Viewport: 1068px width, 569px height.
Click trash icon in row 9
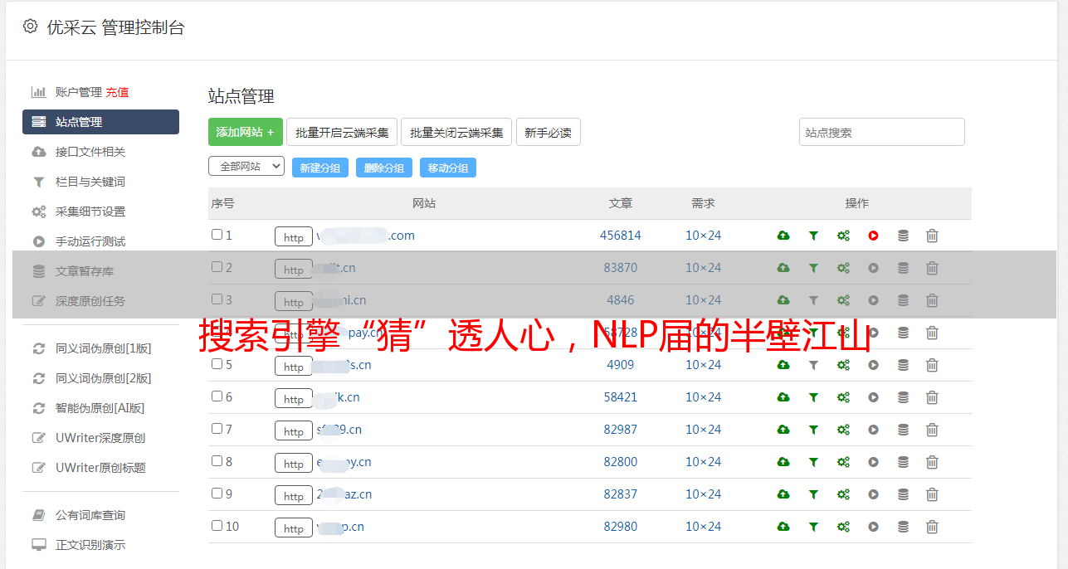tap(932, 494)
